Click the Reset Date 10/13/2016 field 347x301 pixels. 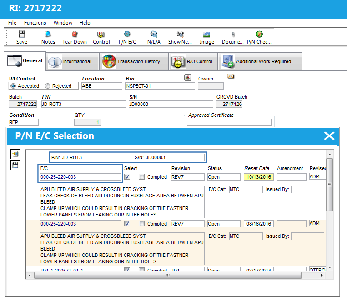259,177
